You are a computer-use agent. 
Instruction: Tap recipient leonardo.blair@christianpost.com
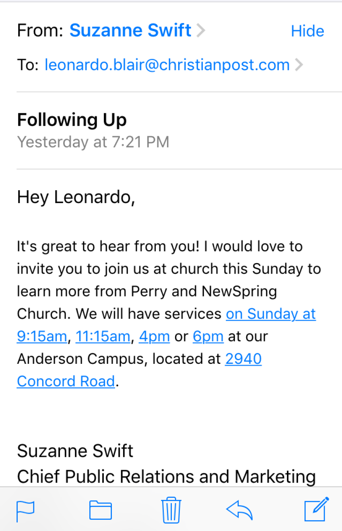click(x=167, y=65)
